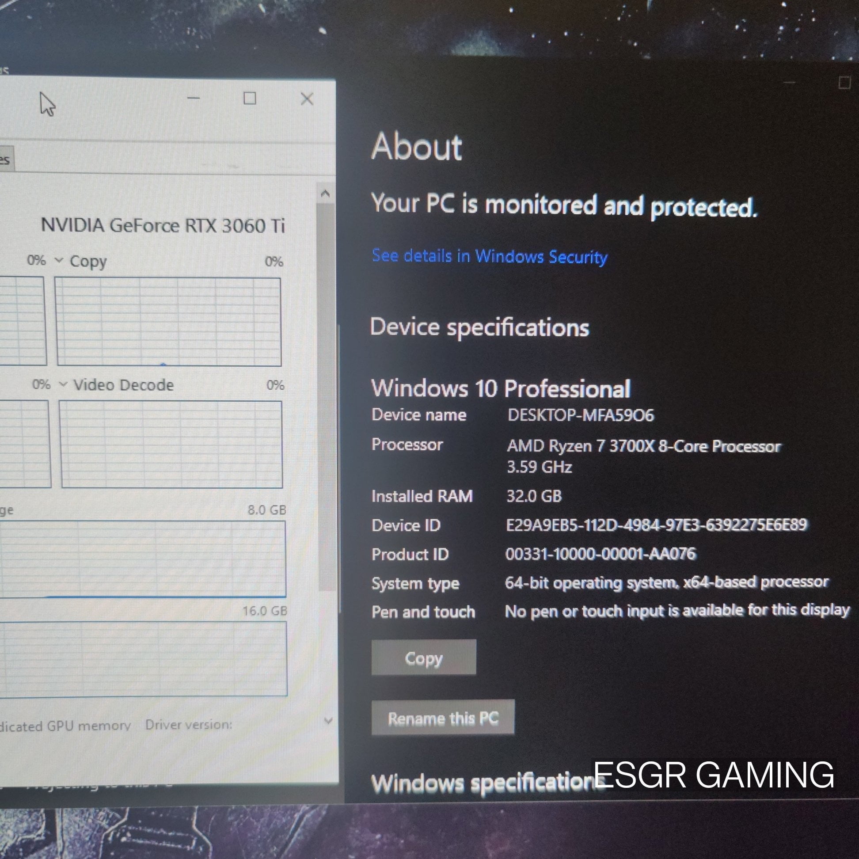Select the 64-bit operating system text
The width and height of the screenshot is (859, 859).
tap(666, 582)
